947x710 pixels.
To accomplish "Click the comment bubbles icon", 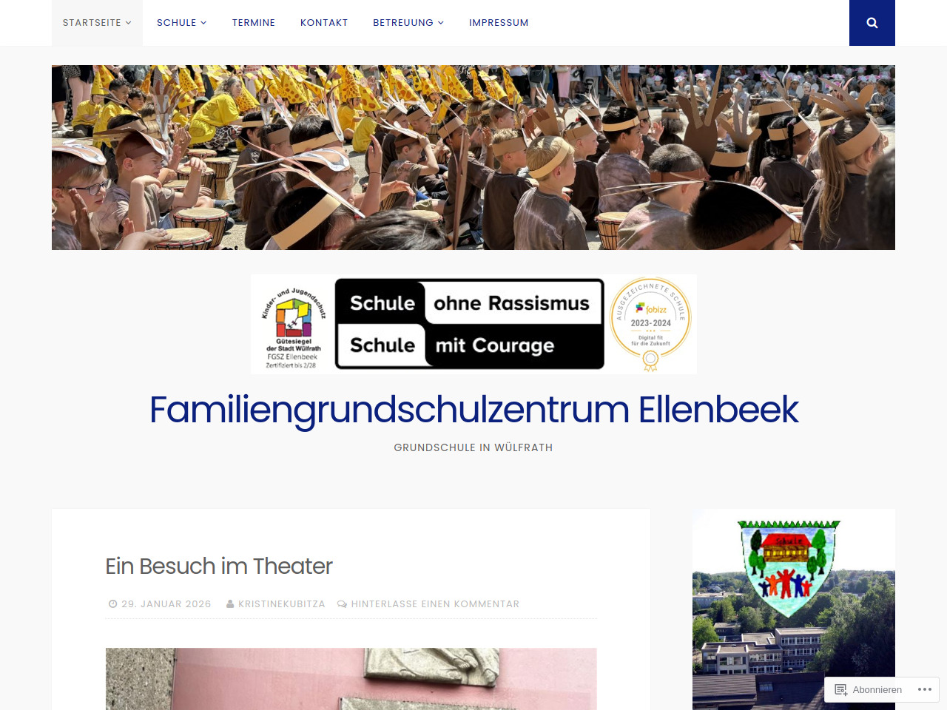I will (x=342, y=604).
